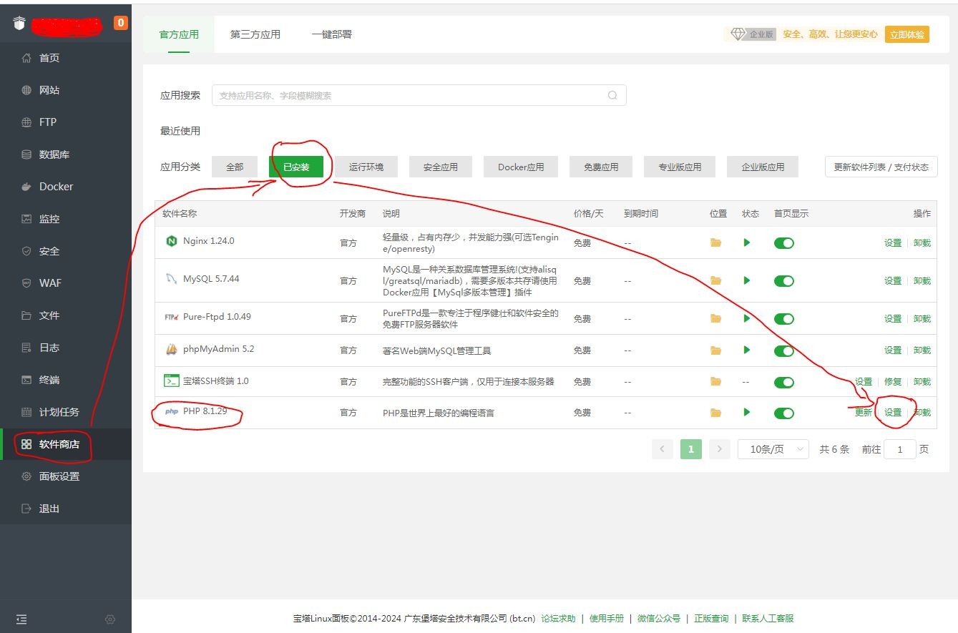
Task: Open the MySQL folder location icon
Action: click(715, 280)
